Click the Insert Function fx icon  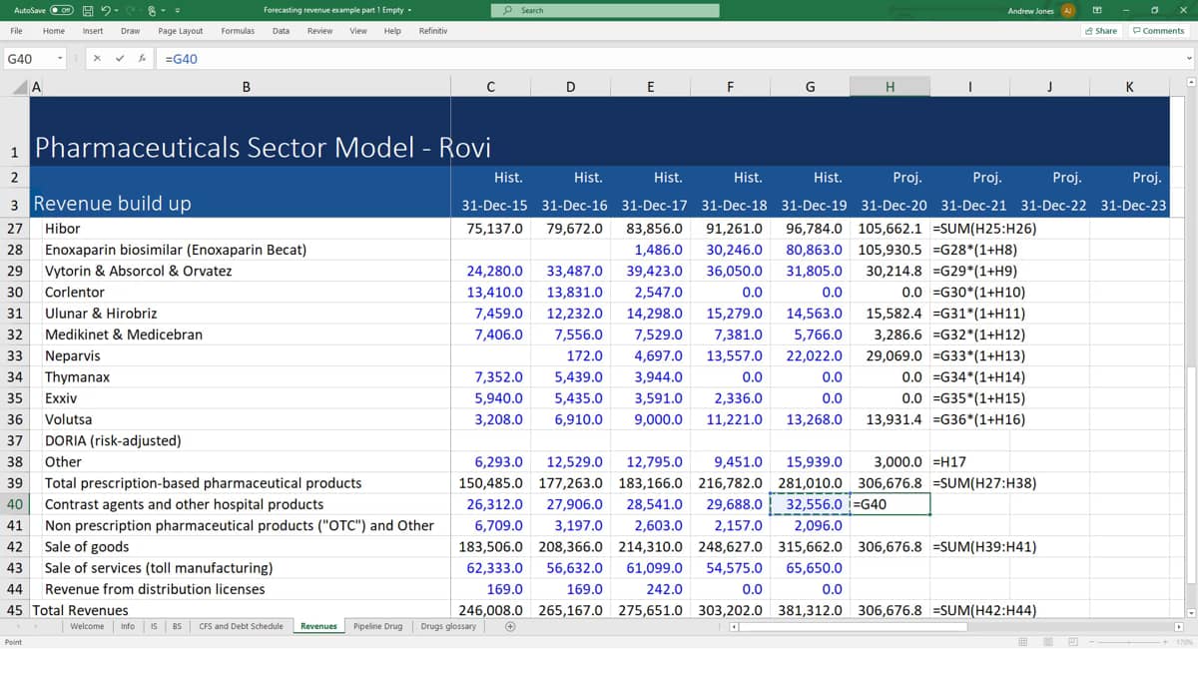(x=143, y=59)
